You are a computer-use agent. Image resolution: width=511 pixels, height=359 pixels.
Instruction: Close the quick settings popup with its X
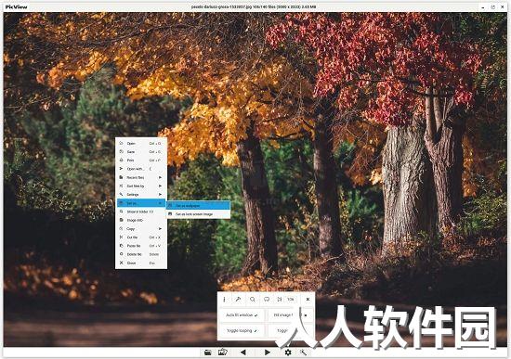coord(308,299)
